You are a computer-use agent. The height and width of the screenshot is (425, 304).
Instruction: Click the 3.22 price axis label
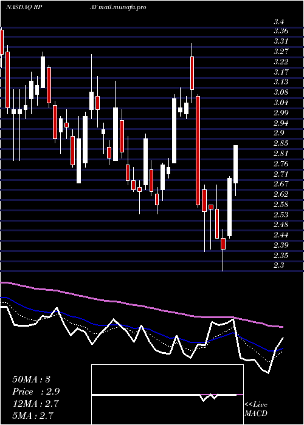281,61
